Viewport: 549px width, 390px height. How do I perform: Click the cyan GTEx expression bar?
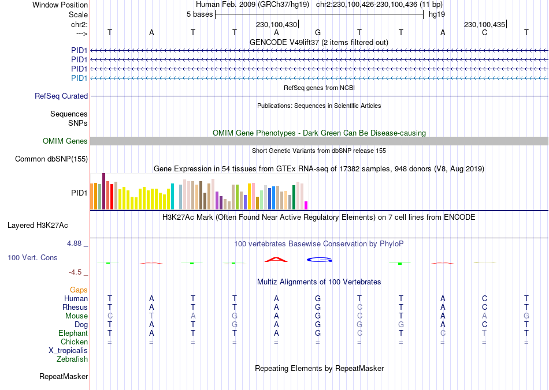(x=172, y=196)
